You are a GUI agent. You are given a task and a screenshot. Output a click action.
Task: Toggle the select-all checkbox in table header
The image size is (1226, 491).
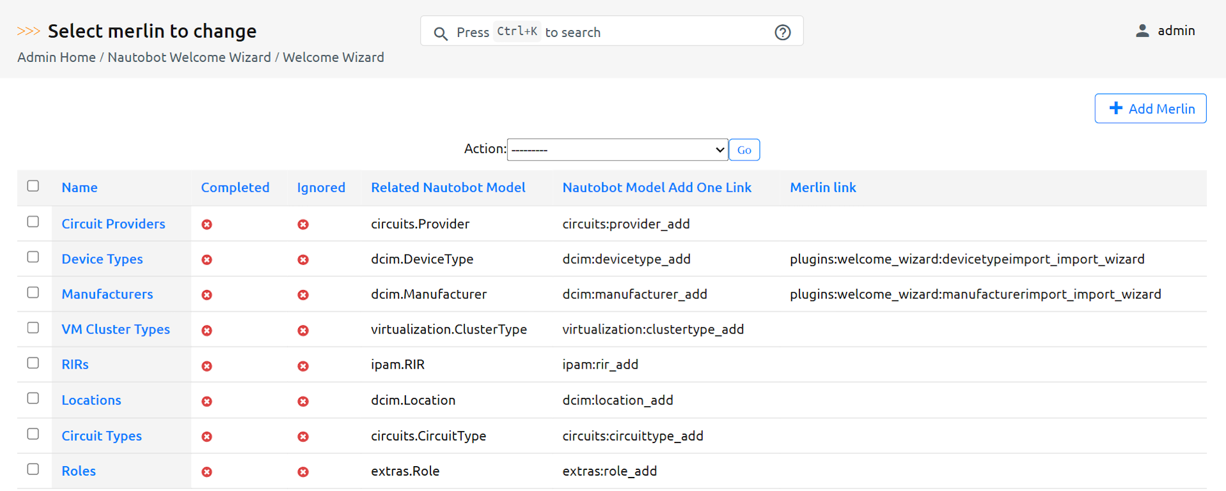click(x=33, y=186)
